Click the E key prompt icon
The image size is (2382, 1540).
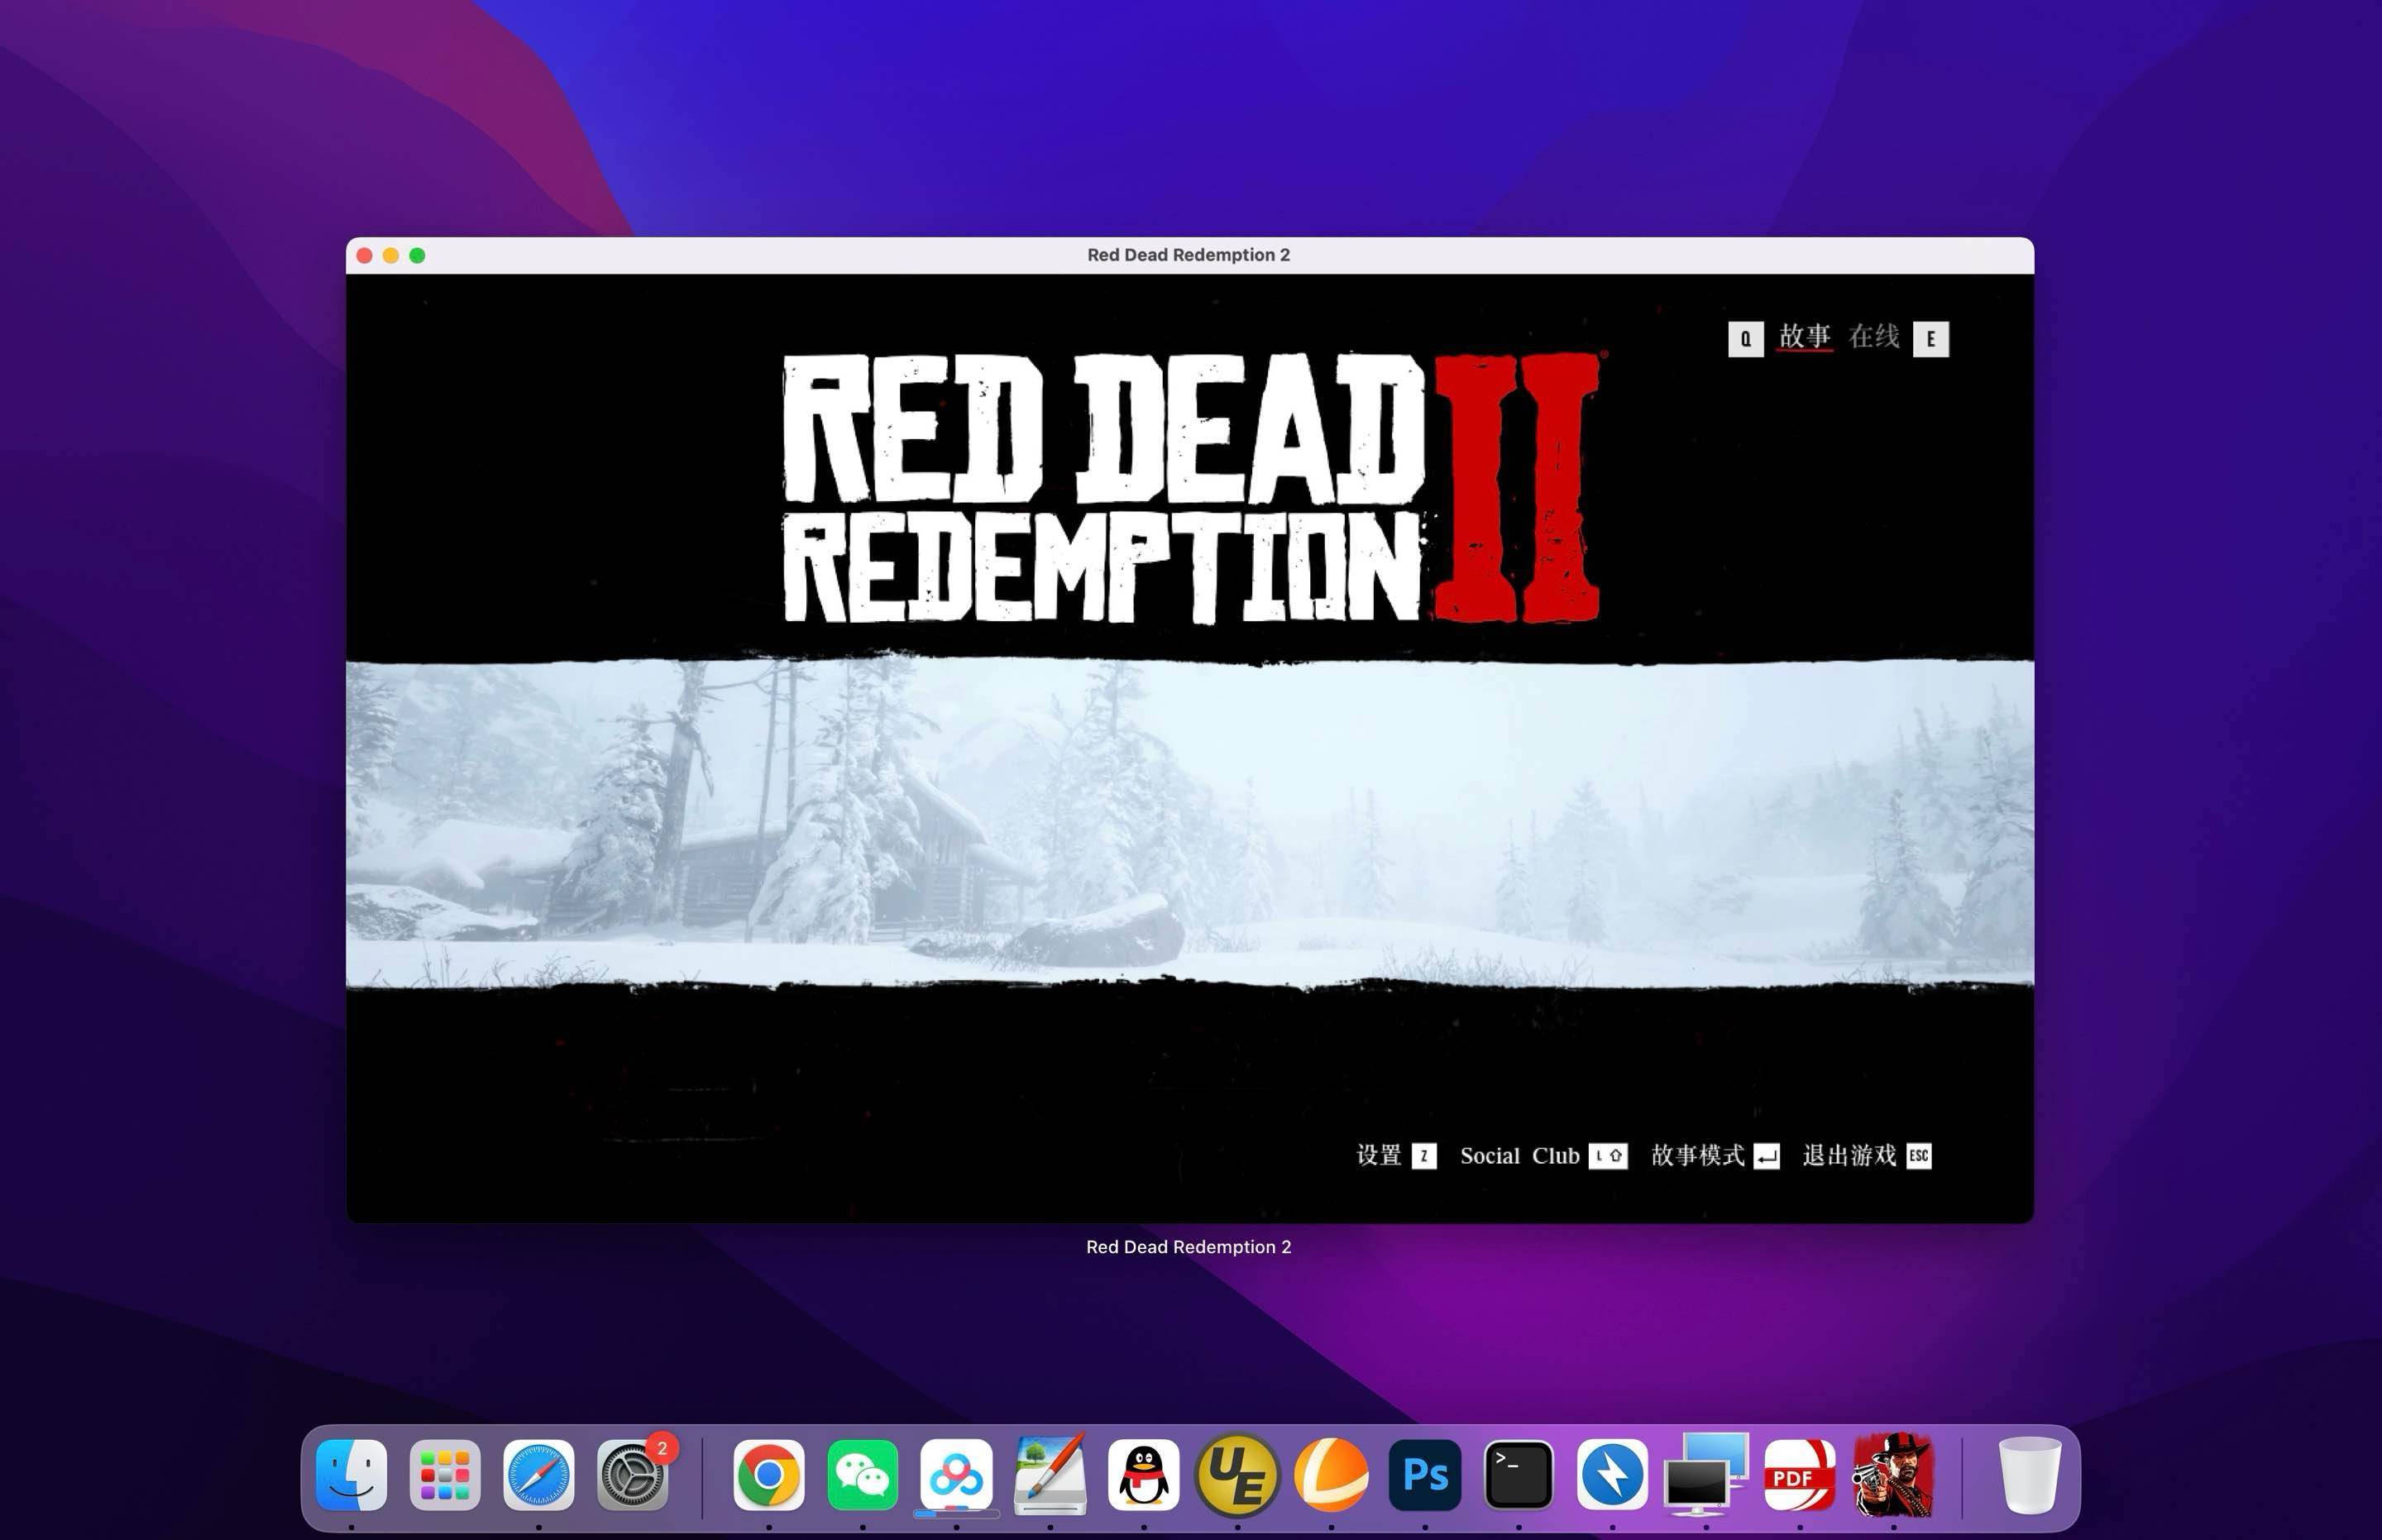[1930, 339]
